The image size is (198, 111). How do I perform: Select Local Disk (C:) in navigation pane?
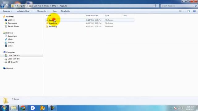[x=14, y=55]
